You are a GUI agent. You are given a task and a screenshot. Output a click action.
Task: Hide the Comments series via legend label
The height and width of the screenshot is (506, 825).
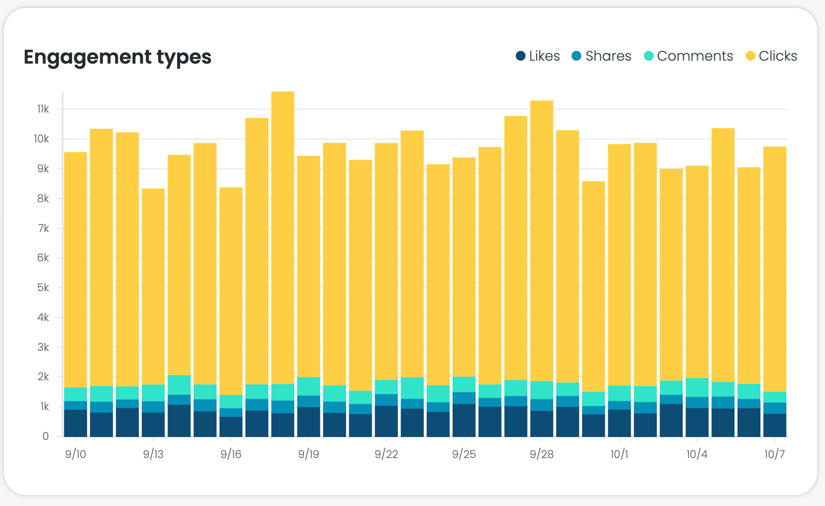tap(695, 56)
